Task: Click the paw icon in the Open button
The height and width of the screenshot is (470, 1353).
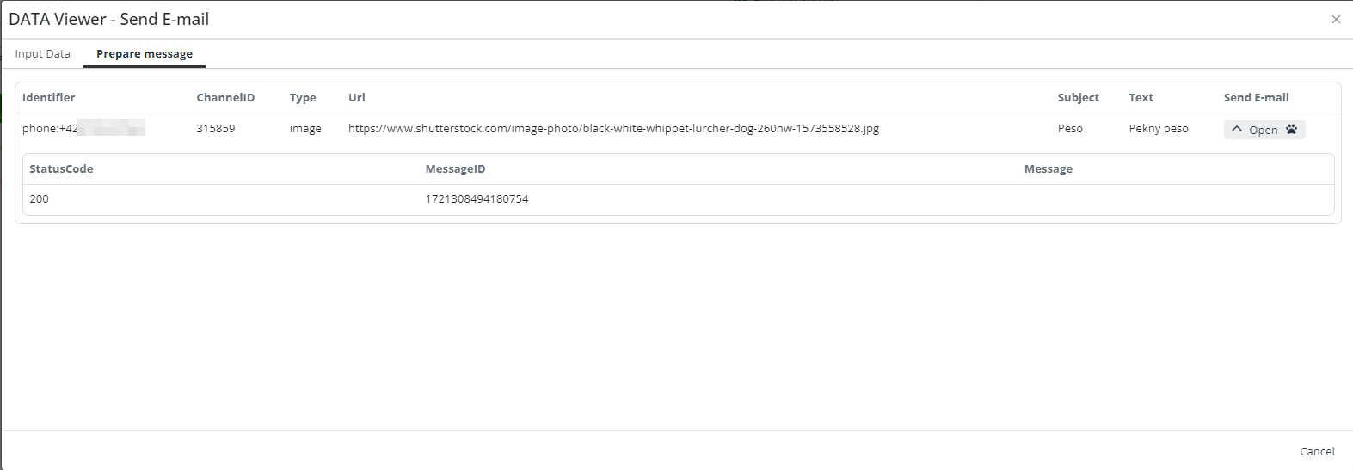Action: (1291, 130)
